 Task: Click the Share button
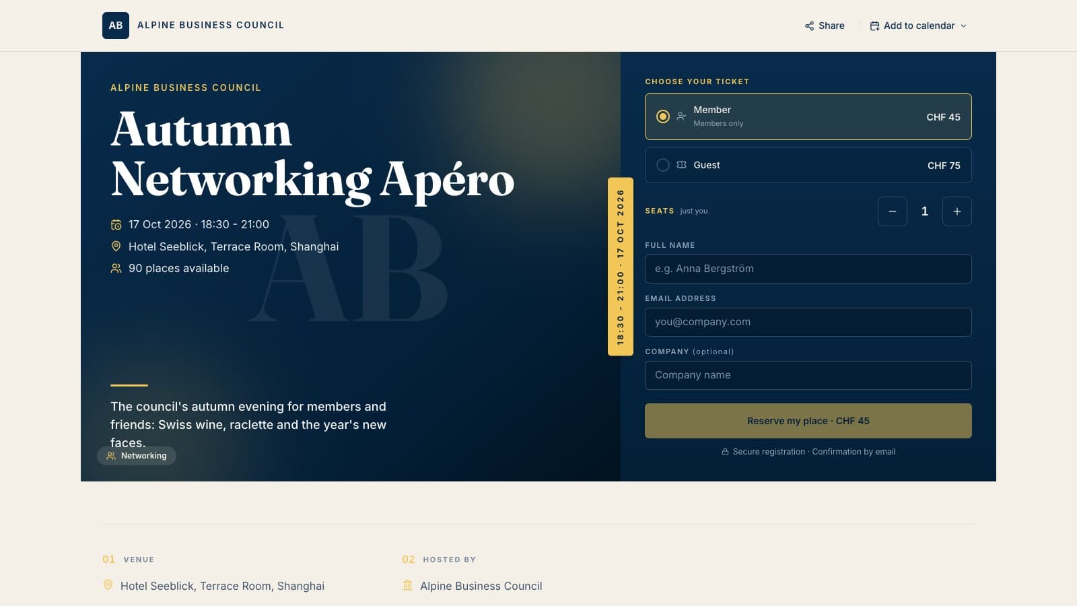pyautogui.click(x=825, y=26)
